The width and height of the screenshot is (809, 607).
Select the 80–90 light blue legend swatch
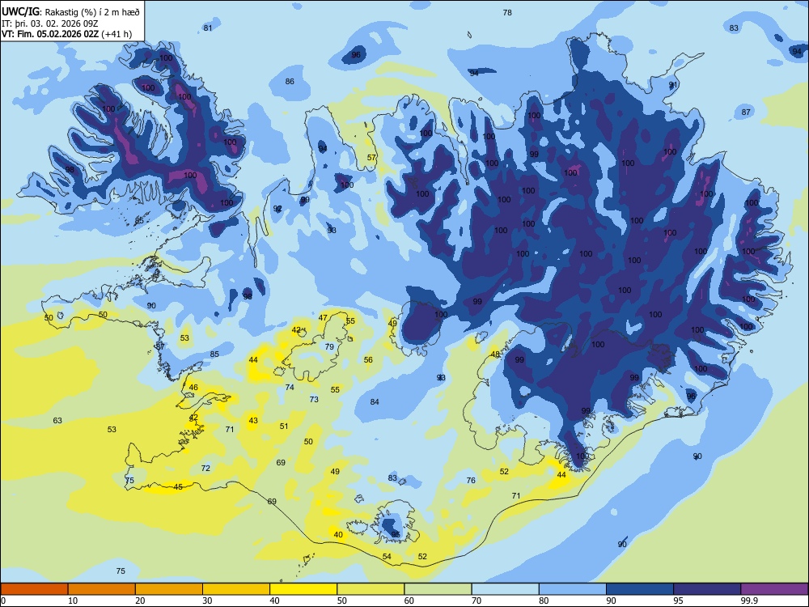point(573,589)
